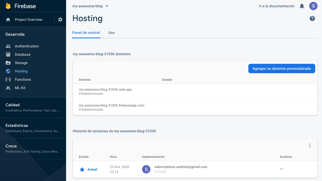The height and width of the screenshot is (181, 322).
Task: Open version history three-dot menu
Action: click(310, 146)
